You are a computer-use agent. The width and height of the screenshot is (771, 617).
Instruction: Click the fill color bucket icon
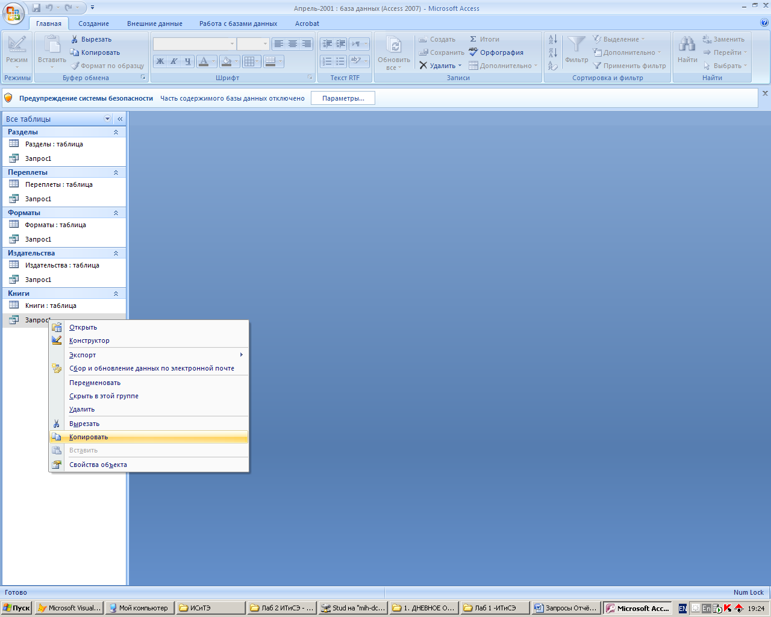226,61
